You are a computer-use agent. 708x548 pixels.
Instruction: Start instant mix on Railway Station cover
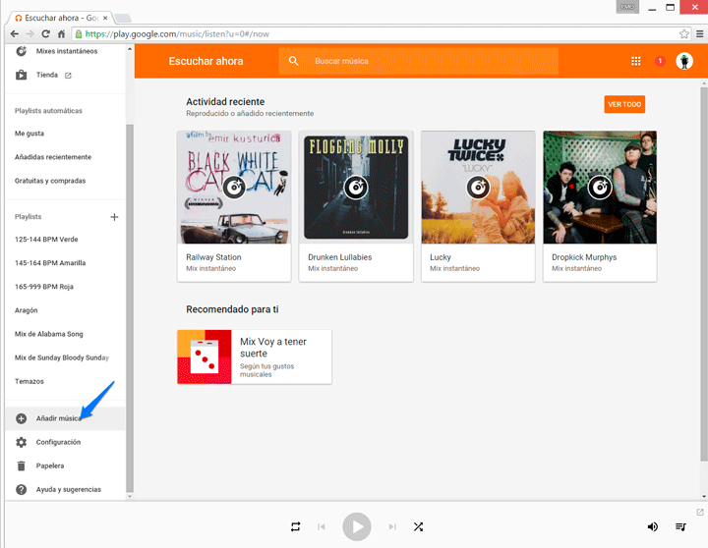[x=234, y=187]
